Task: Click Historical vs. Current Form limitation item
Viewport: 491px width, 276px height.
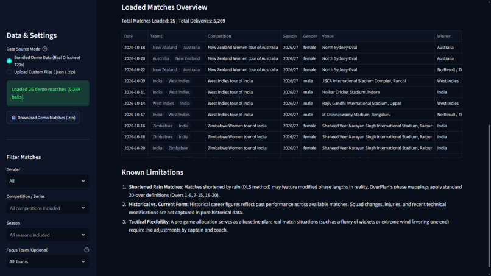Action: (x=287, y=208)
